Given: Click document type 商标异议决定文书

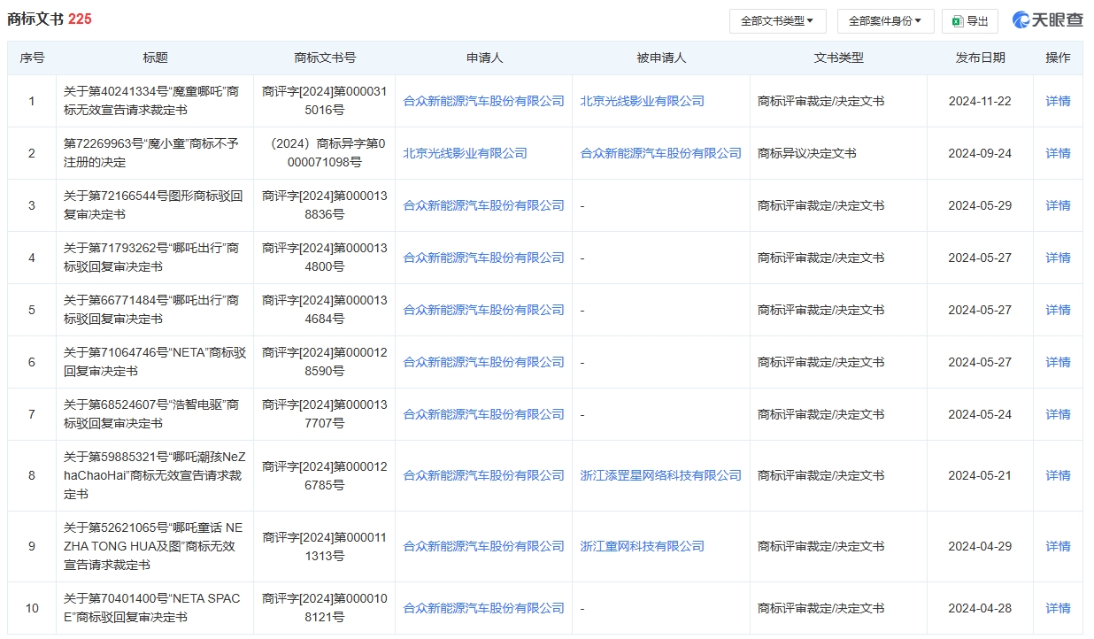Looking at the screenshot, I should tap(807, 153).
